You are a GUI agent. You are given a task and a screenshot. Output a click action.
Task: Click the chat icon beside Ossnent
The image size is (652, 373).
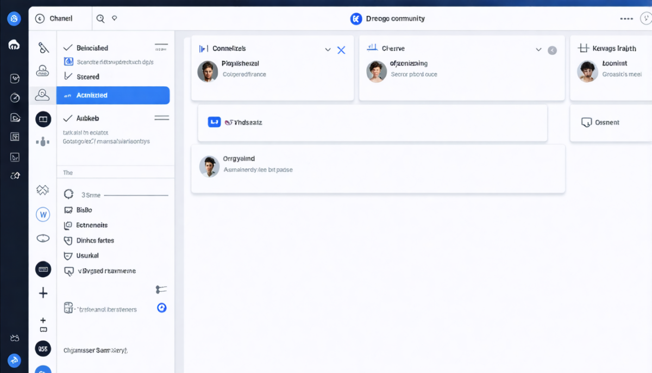(x=586, y=122)
